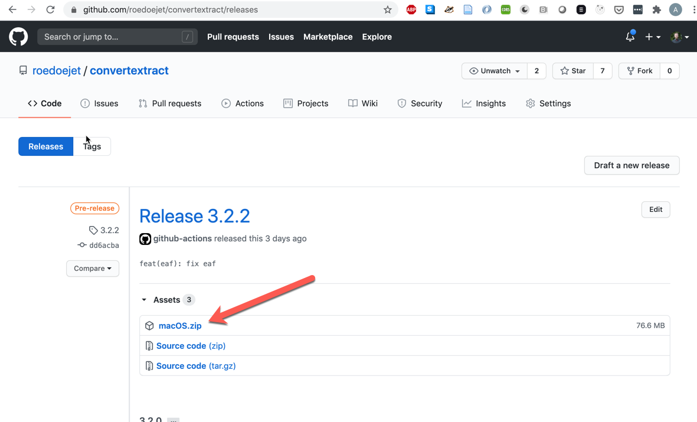Open the green CORS extension icon
The image size is (697, 422).
pos(505,10)
